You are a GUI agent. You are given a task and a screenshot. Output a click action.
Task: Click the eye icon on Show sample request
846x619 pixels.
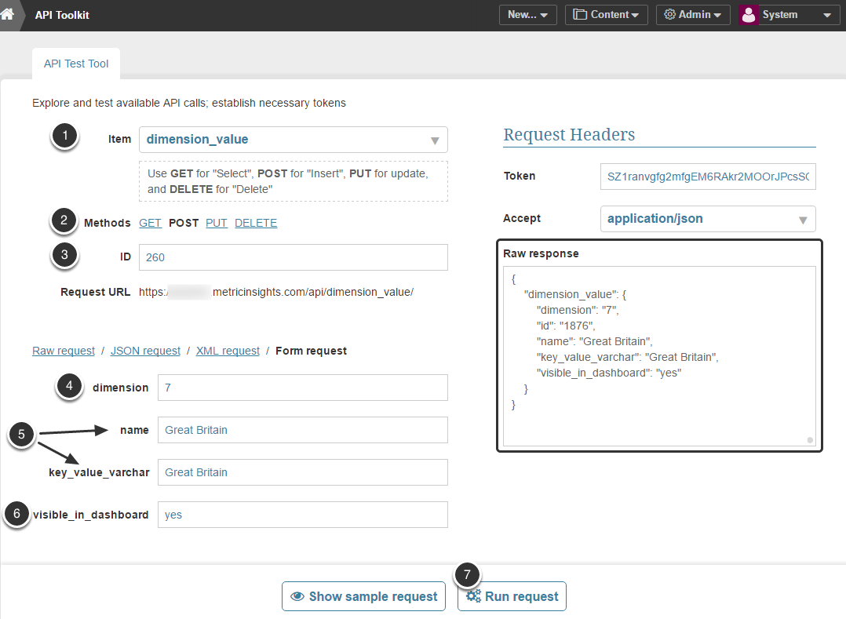pyautogui.click(x=297, y=596)
